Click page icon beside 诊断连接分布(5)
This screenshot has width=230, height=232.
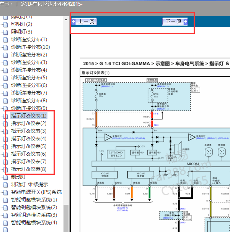(x=6, y=78)
